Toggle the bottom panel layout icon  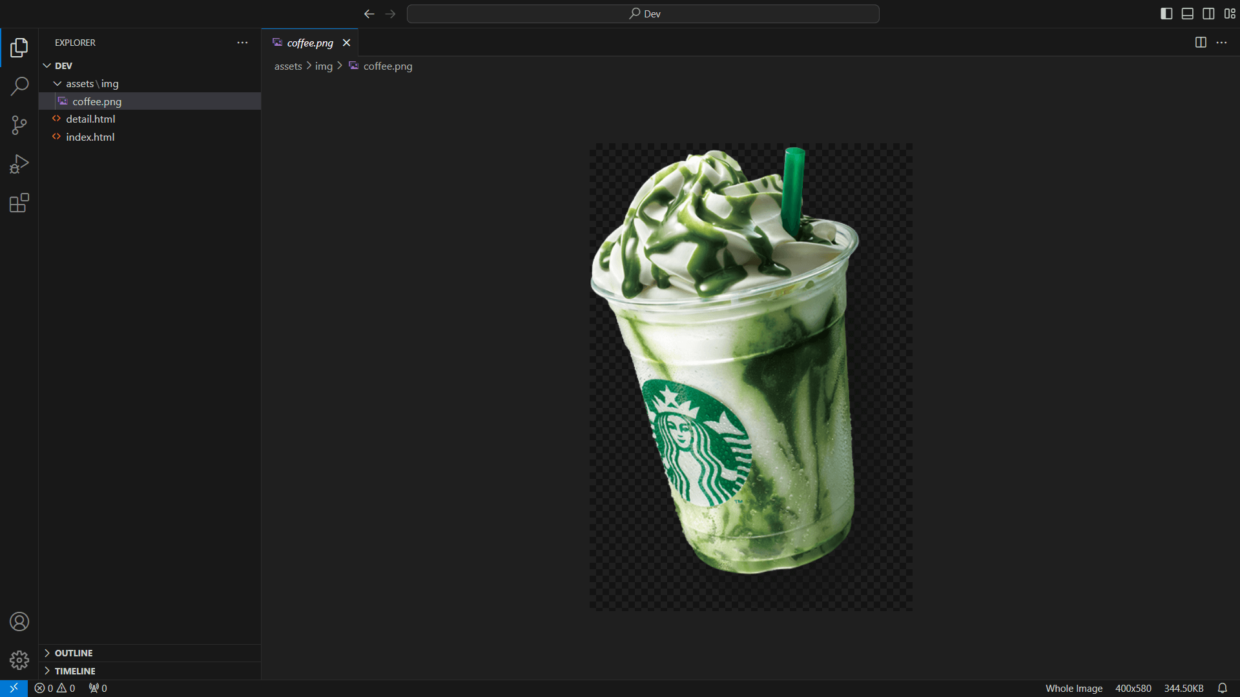1187,14
